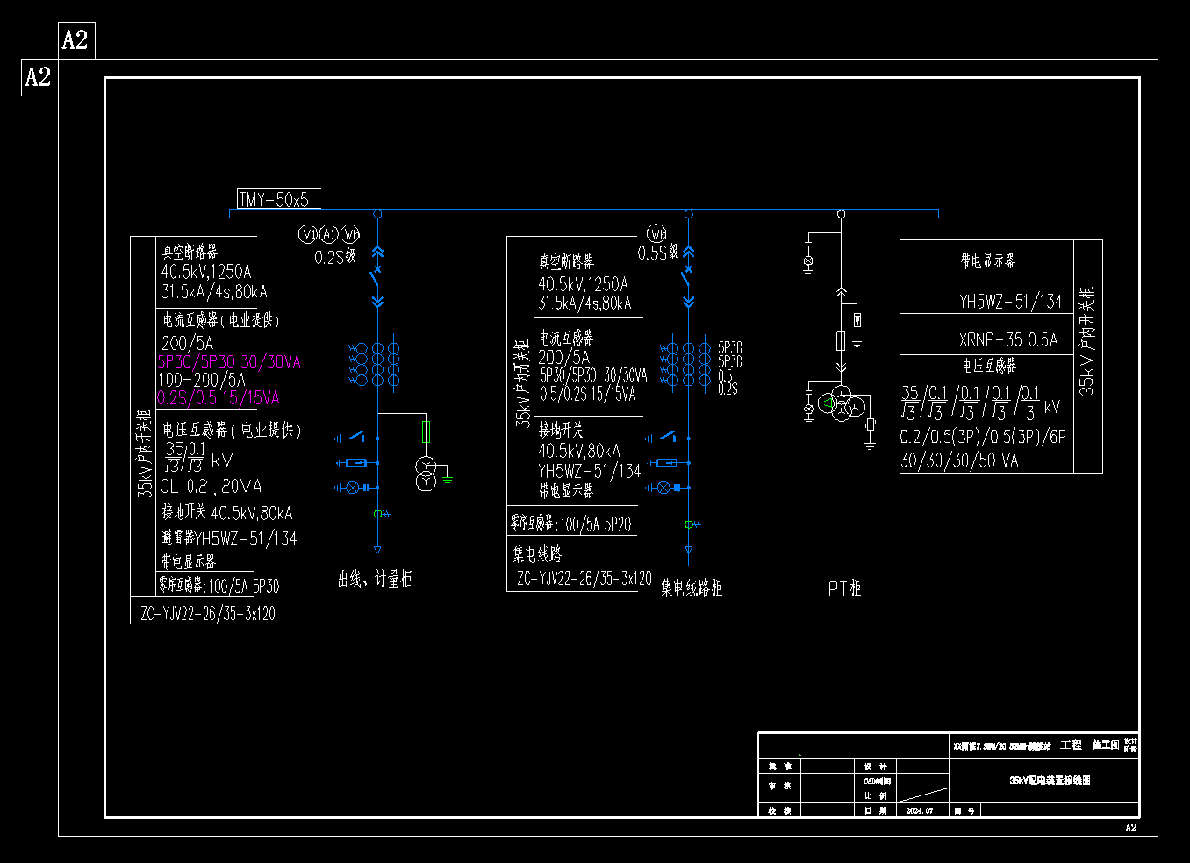Select the A ammeter circle symbol
The height and width of the screenshot is (863, 1190).
coord(328,234)
